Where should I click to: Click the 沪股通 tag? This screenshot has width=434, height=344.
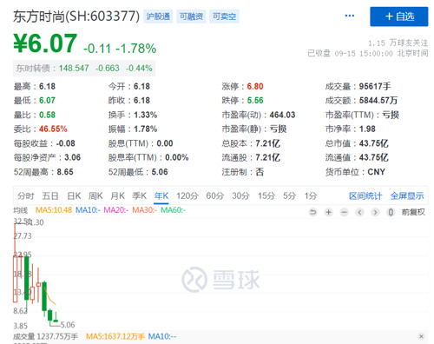coord(158,17)
